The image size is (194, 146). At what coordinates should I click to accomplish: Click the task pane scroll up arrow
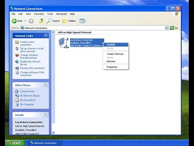[x=53, y=32]
